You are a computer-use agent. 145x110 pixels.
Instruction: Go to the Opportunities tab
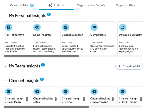[x=125, y=5]
